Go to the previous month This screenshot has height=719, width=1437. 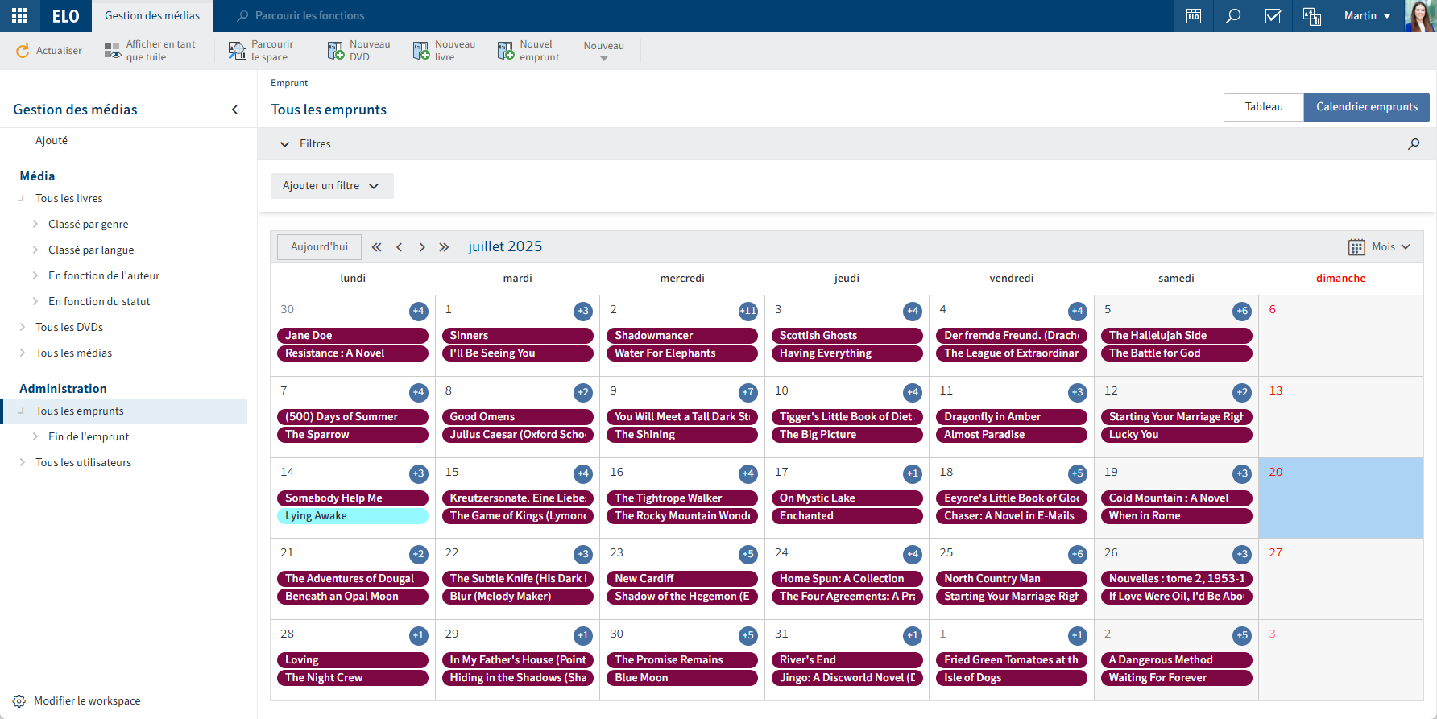click(x=399, y=247)
